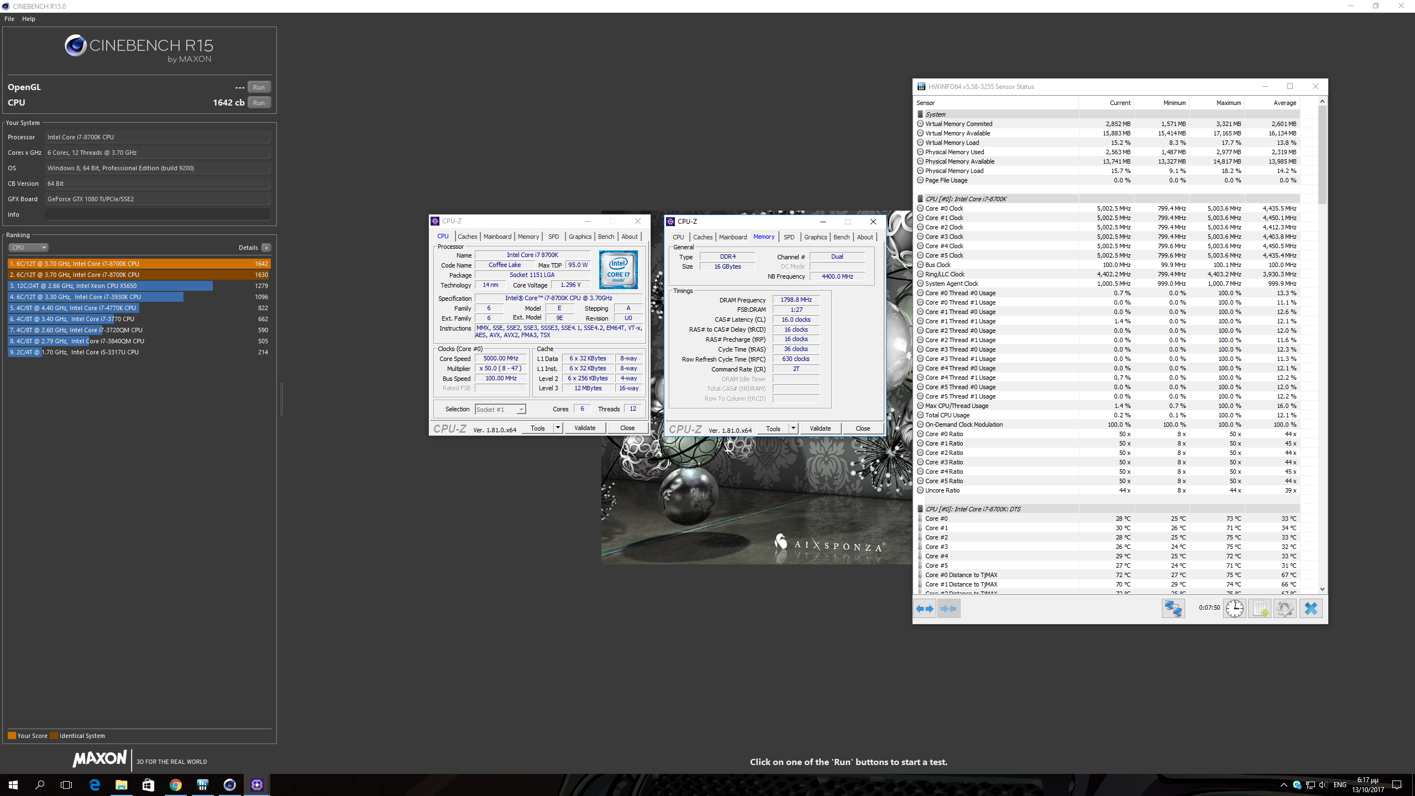Click the Cinebench Info input field
1415x796 pixels.
click(158, 214)
